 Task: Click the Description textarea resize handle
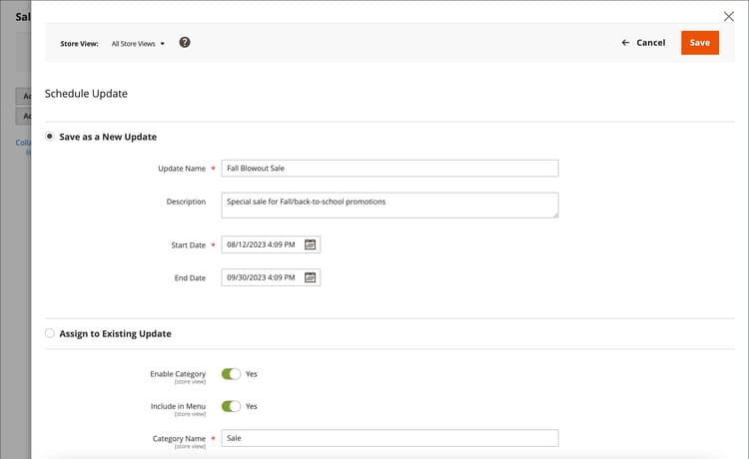pos(555,214)
